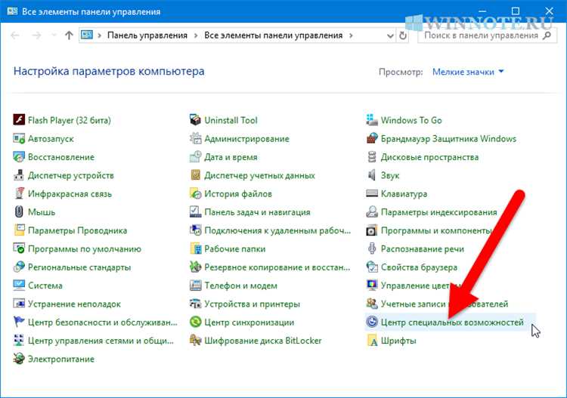Open Брандмауэр Защитника Windows link
This screenshot has height=398, width=567.
pyautogui.click(x=448, y=138)
